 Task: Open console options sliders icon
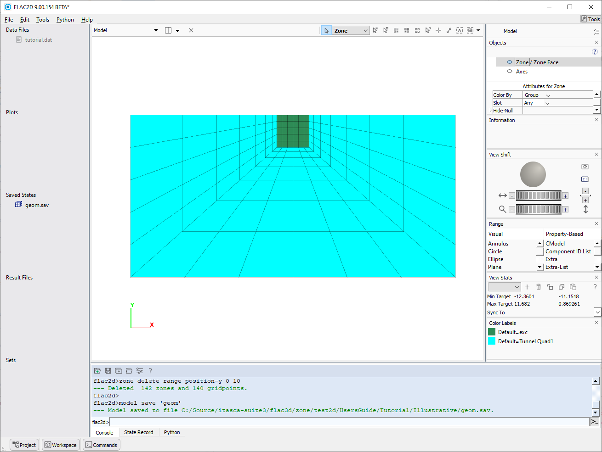click(140, 371)
